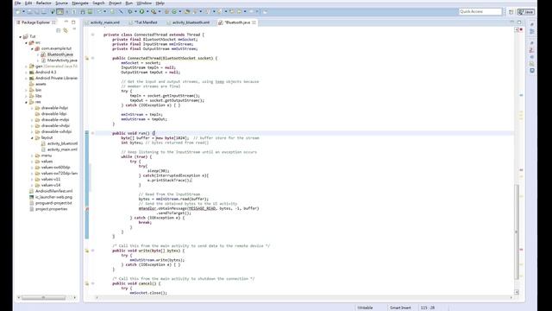Toggle Link with Editor in Package Explorer

pyautogui.click(x=66, y=31)
